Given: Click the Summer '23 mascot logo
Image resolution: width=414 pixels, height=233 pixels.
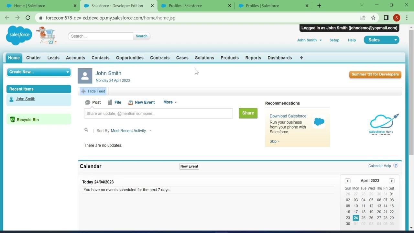Looking at the screenshot, I should click(46, 36).
